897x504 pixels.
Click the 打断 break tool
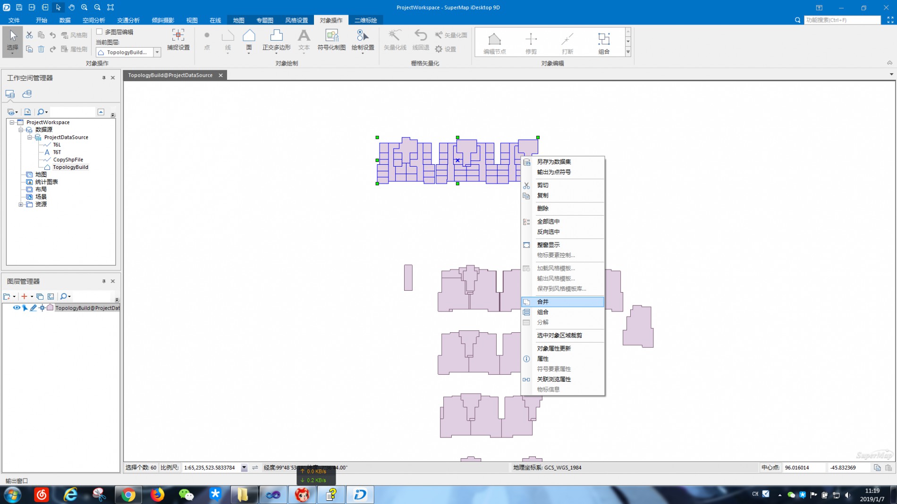[x=567, y=43]
